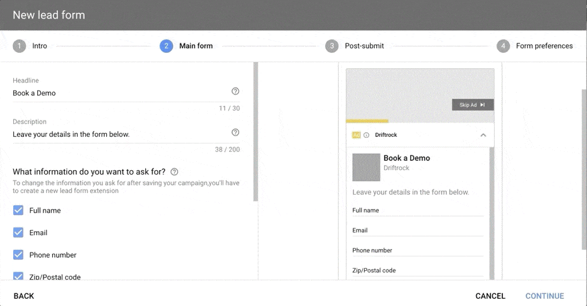Uncheck the Zip/Postal code checkbox
Screen dimensions: 587x306
tap(18, 276)
